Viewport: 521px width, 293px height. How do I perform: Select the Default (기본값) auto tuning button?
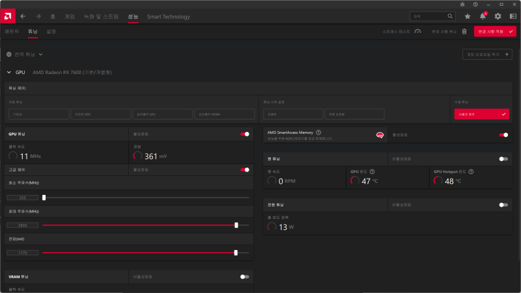[x=39, y=114]
